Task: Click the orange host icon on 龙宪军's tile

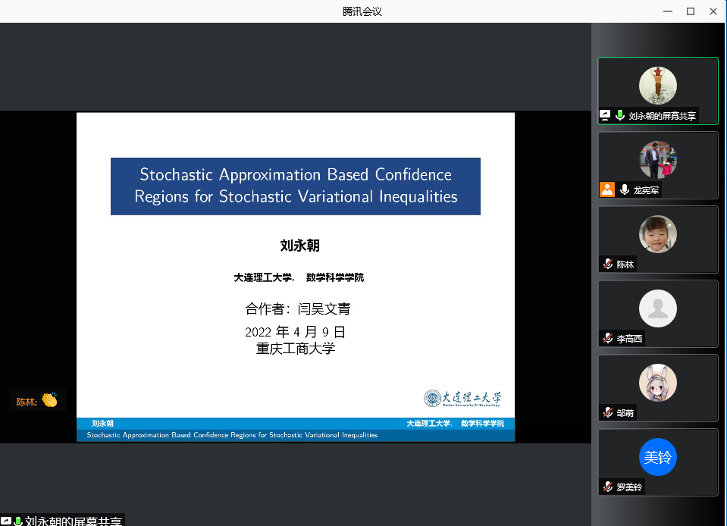Action: pyautogui.click(x=606, y=190)
